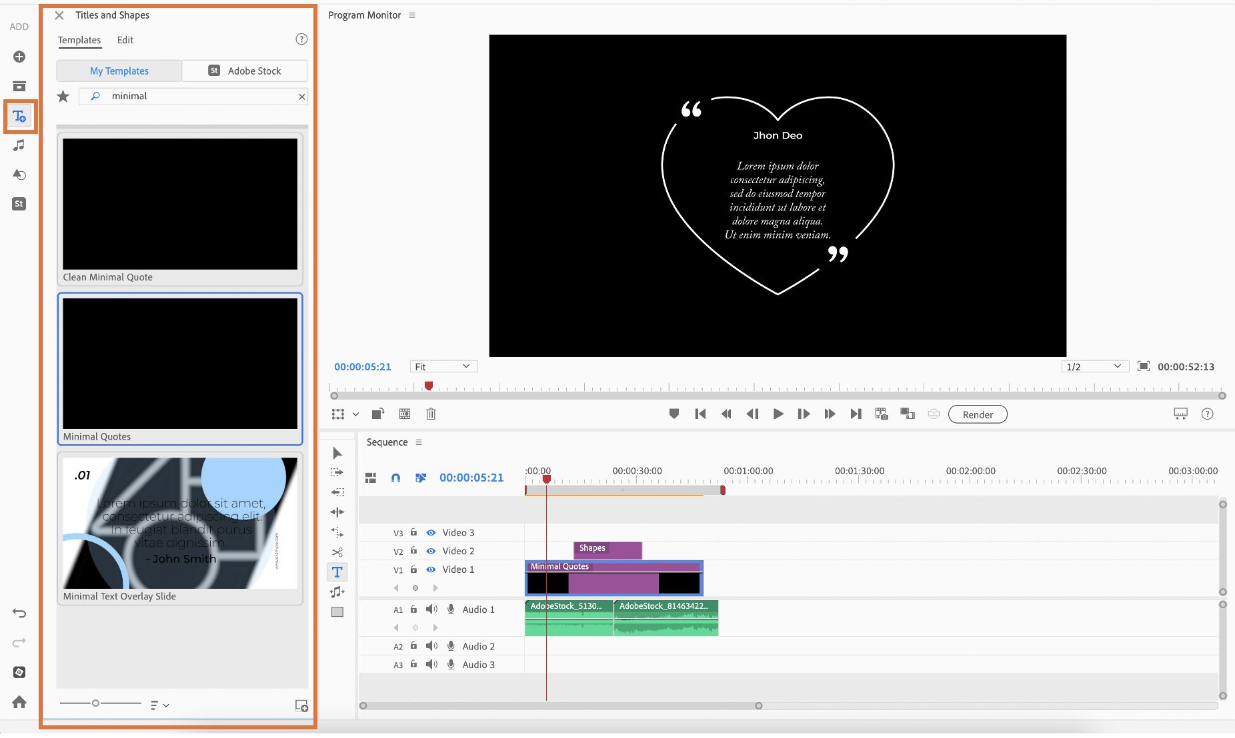Select the Type tool in the tool strip
Viewport: 1235px width, 738px height.
[x=337, y=572]
